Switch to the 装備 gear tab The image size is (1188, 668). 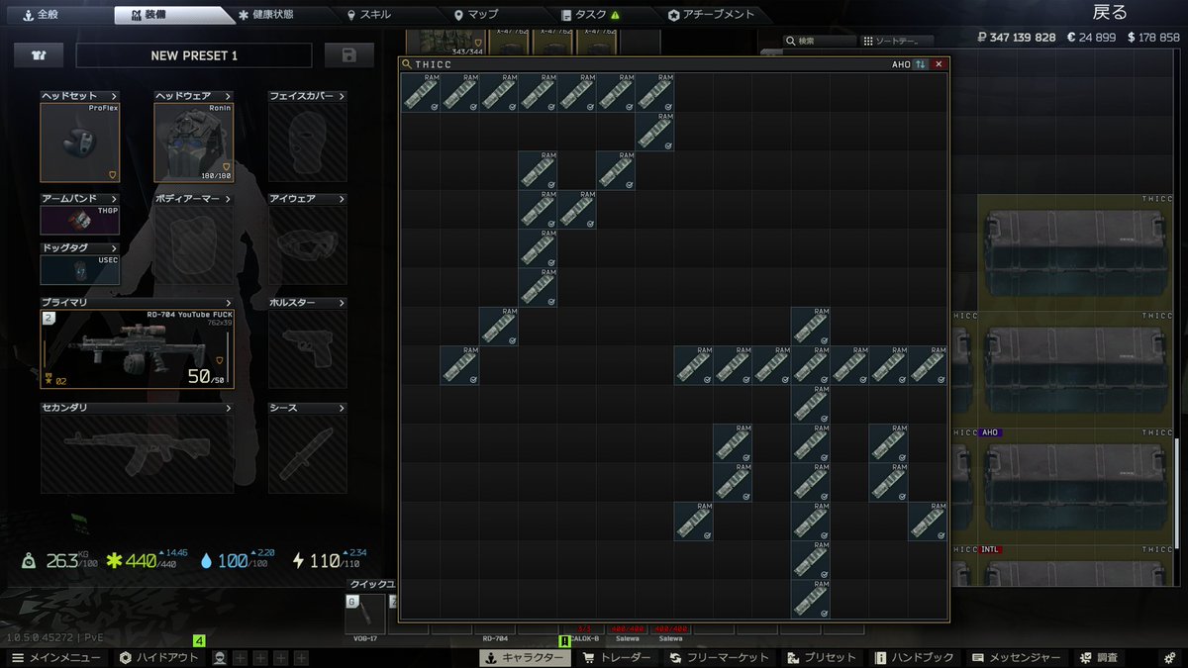coord(172,15)
